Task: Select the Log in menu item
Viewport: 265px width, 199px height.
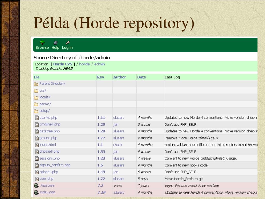Action: click(x=67, y=48)
